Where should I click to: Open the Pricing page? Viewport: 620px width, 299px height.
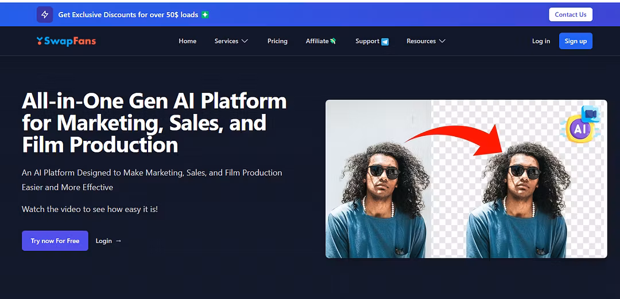[x=277, y=41]
